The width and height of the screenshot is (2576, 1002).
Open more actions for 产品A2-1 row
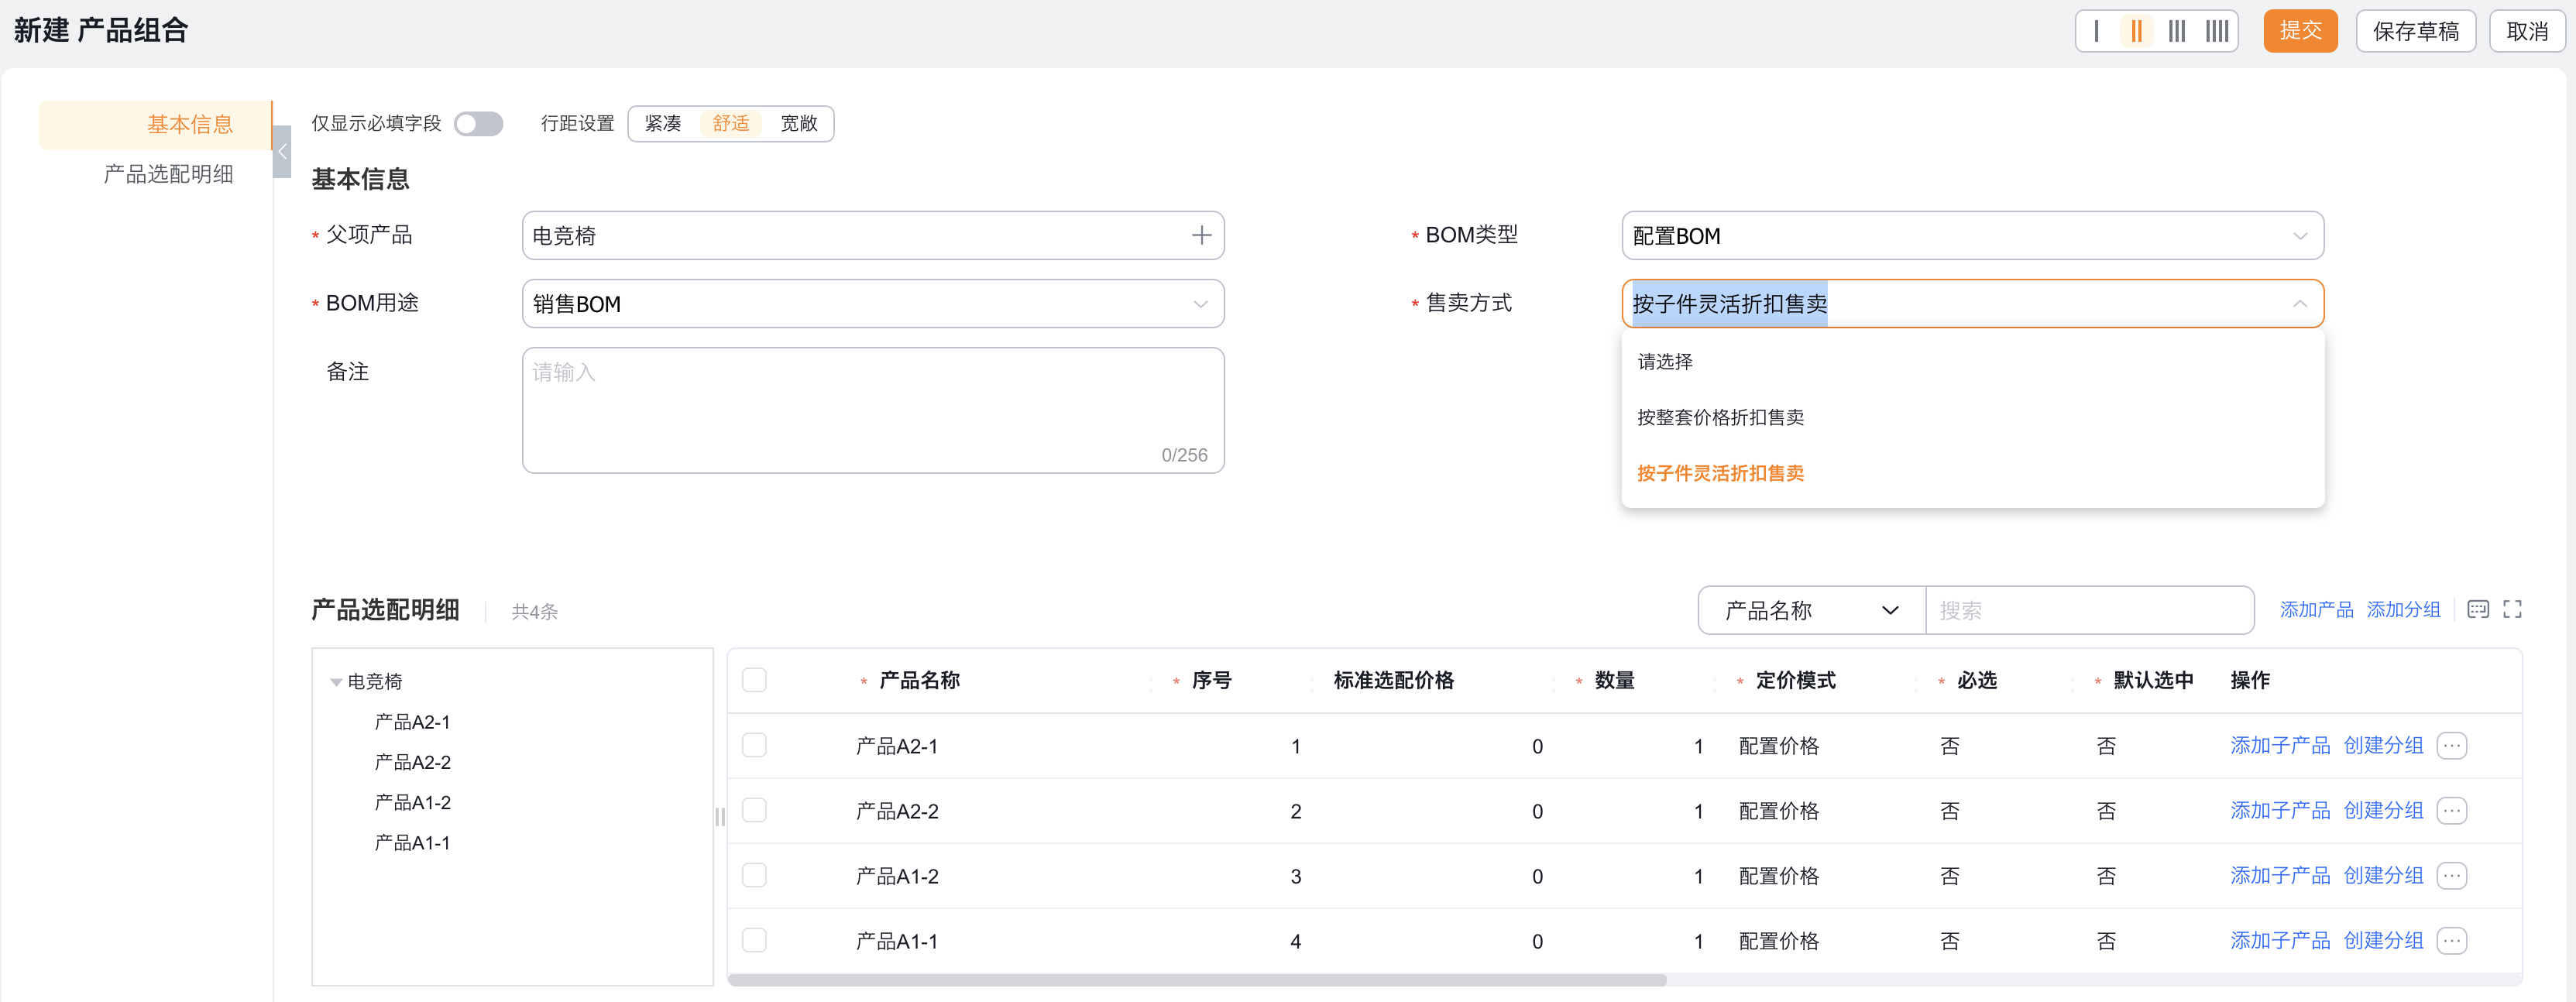2452,745
